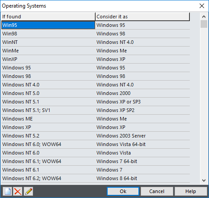Select the Windows ME entry
This screenshot has height=198, width=209.
(x=96, y=119)
